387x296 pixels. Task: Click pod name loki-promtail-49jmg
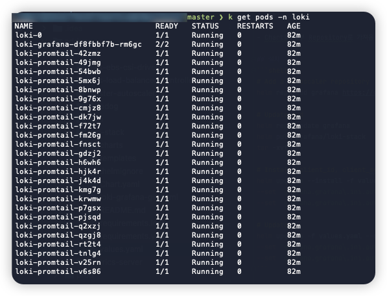pos(58,63)
